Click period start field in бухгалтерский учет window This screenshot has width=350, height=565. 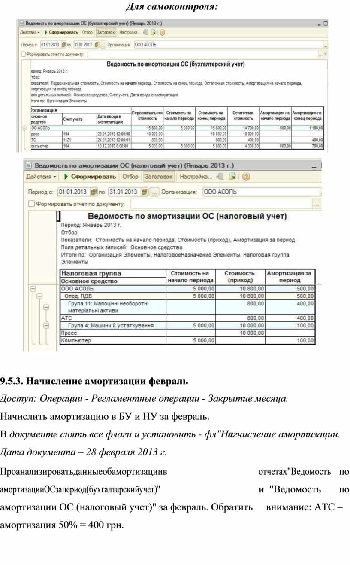coord(50,44)
